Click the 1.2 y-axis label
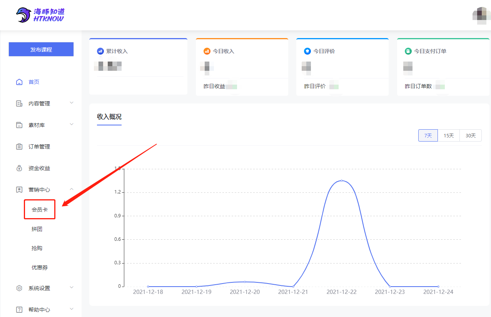Image resolution: width=491 pixels, height=317 pixels. tap(117, 192)
